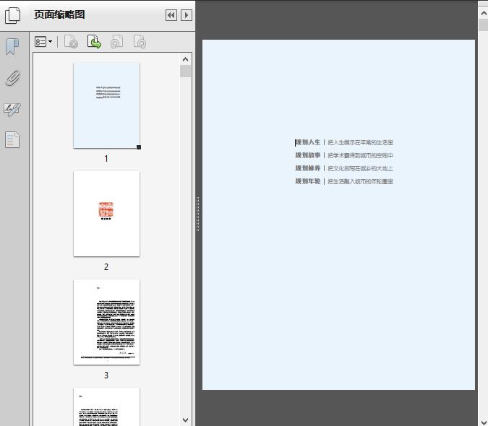Click thumbnail panel scroll up arrow
The width and height of the screenshot is (488, 426).
pos(186,59)
